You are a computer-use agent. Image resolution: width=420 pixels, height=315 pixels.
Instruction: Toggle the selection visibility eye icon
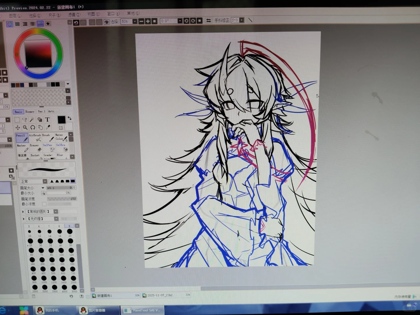[x=106, y=22]
